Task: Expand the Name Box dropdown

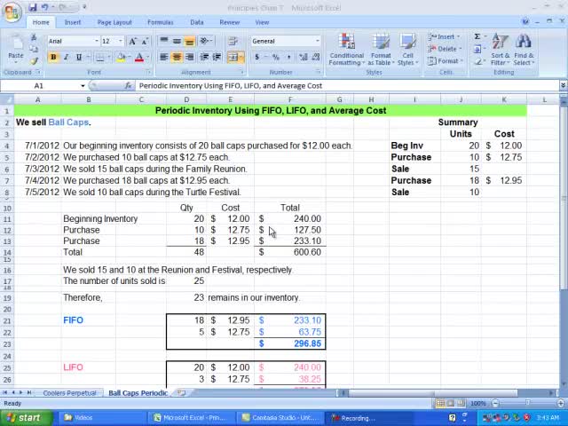Action: (x=83, y=86)
